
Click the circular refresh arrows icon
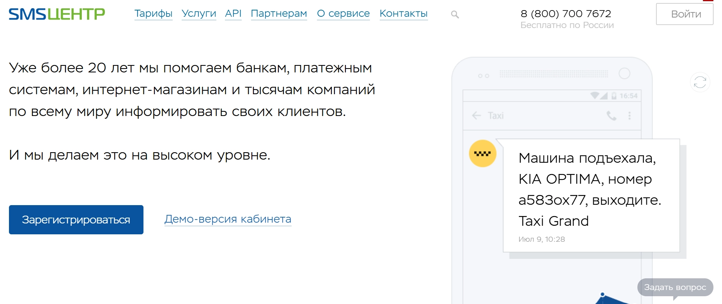700,82
